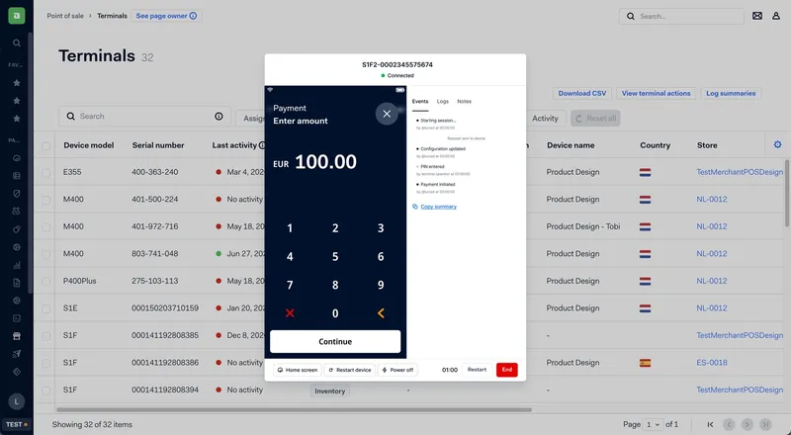Open the Activity filter
The image size is (791, 435).
tap(546, 119)
